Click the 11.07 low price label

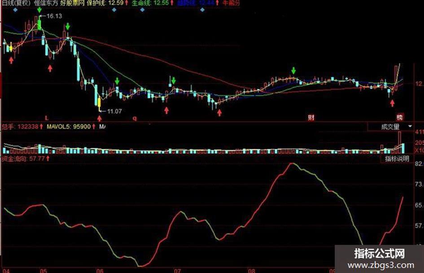(114, 111)
